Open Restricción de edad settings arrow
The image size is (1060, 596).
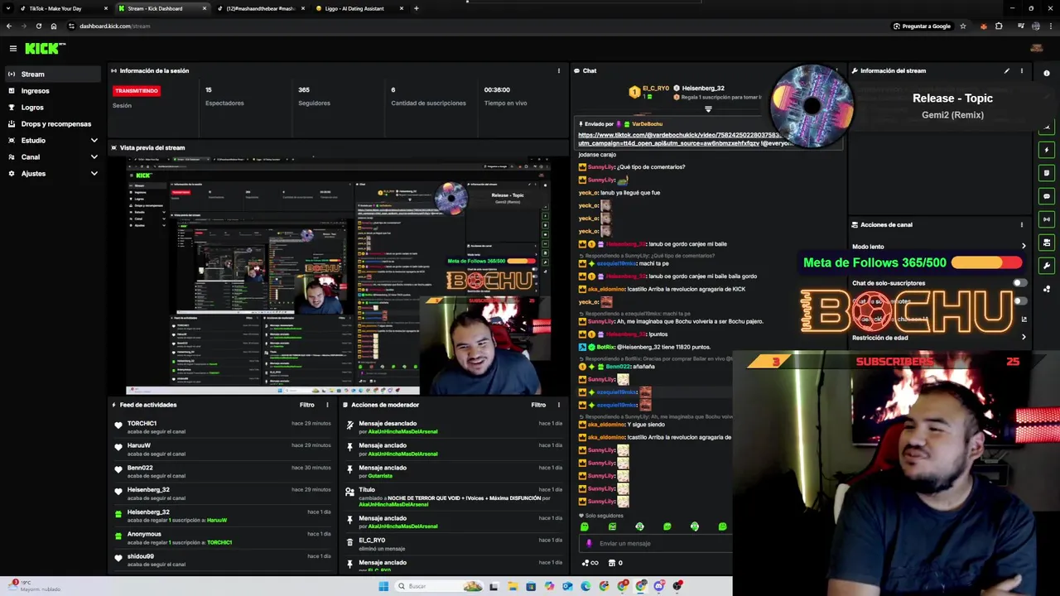[1023, 337]
